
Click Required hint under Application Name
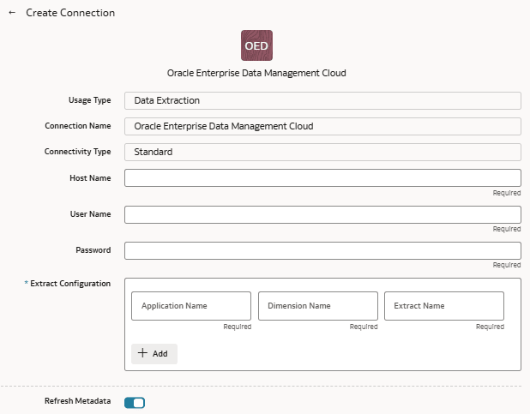point(238,327)
